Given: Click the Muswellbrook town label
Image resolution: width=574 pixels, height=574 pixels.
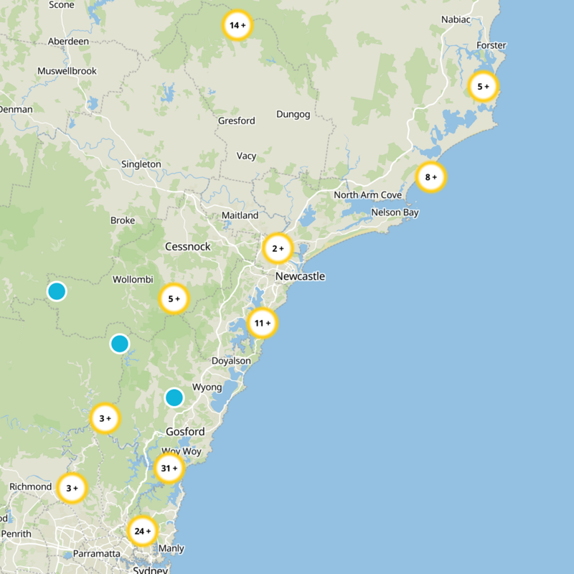Looking at the screenshot, I should pyautogui.click(x=67, y=71).
